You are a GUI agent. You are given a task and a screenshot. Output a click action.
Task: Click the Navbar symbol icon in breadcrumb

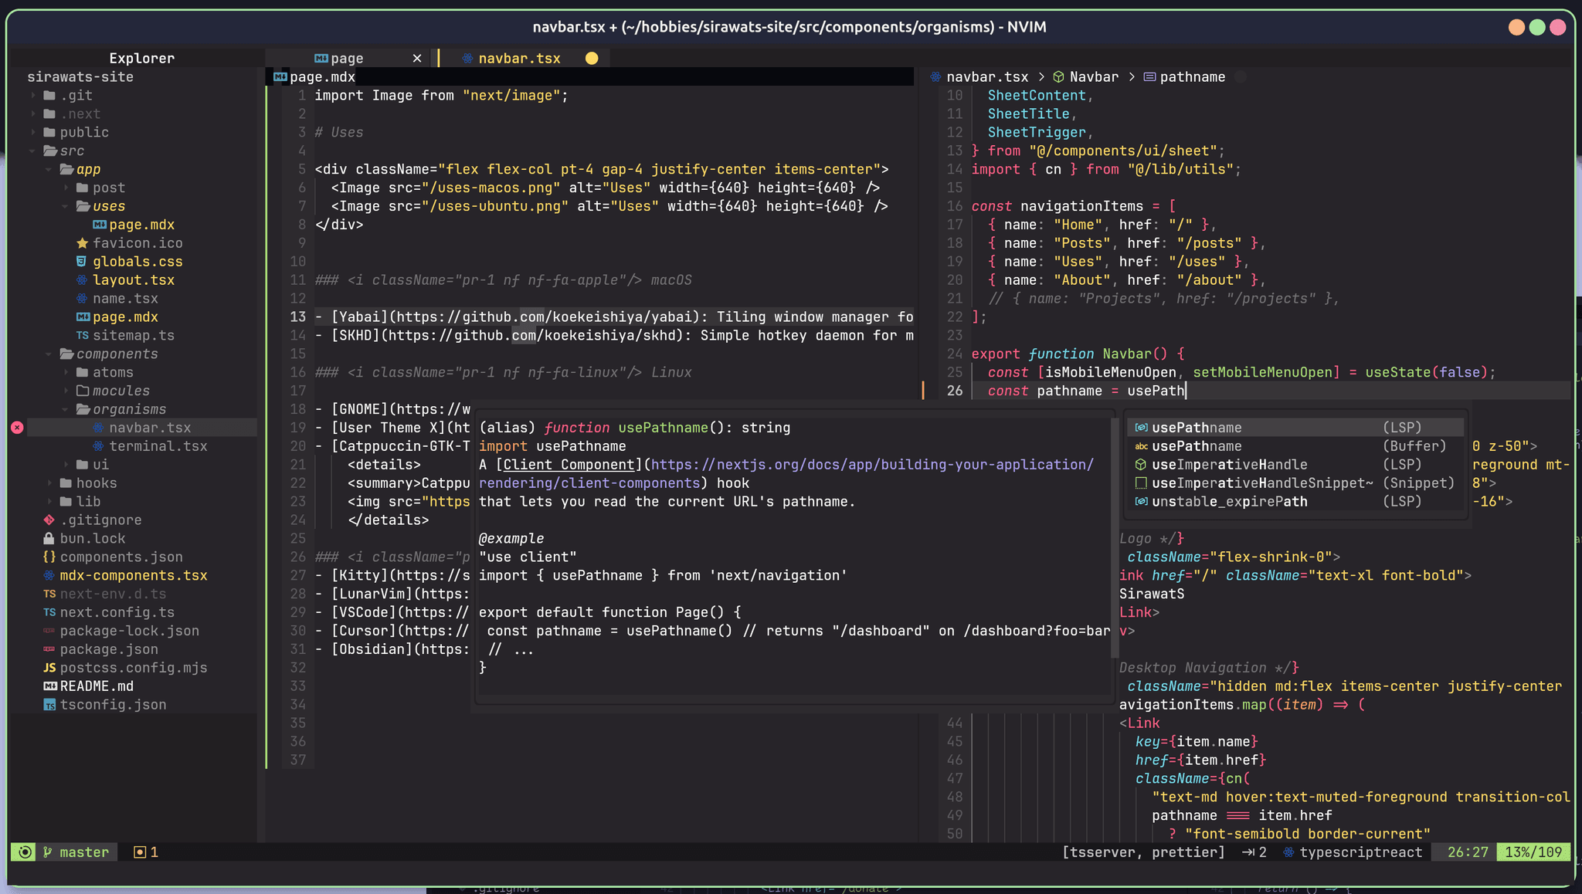[x=1059, y=77]
